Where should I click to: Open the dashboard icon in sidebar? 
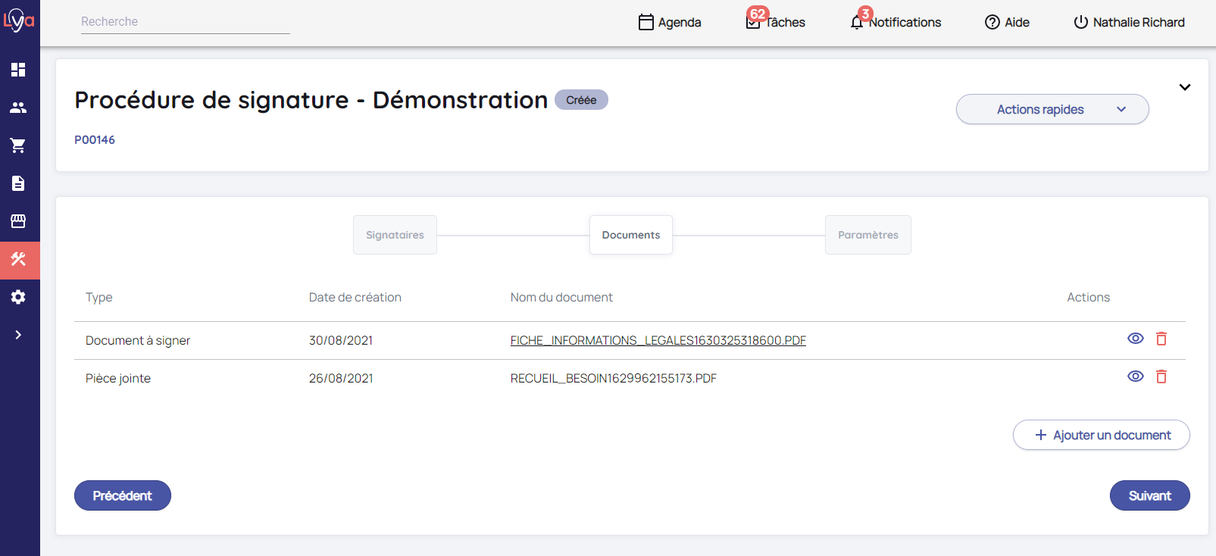click(x=18, y=70)
